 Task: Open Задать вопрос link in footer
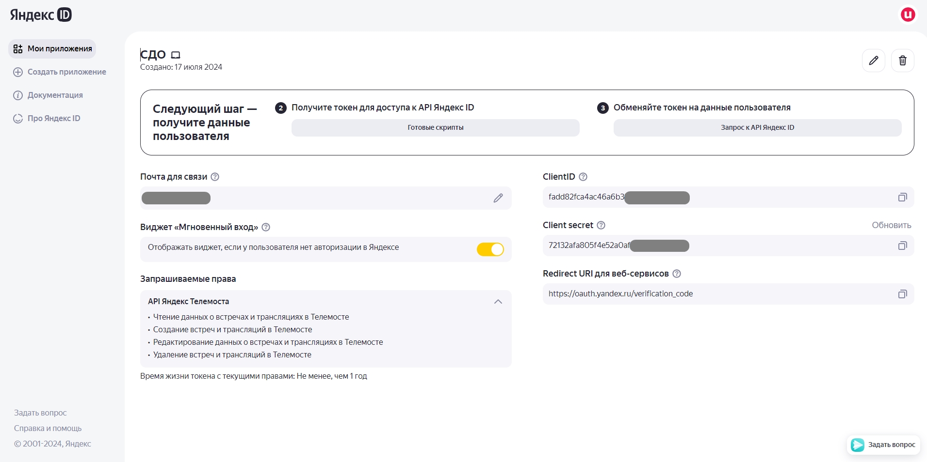pyautogui.click(x=40, y=413)
